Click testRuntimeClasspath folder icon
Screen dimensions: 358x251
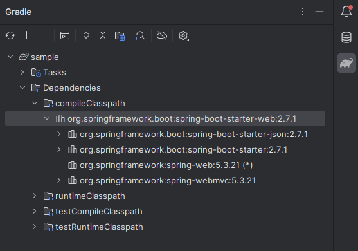(x=48, y=227)
